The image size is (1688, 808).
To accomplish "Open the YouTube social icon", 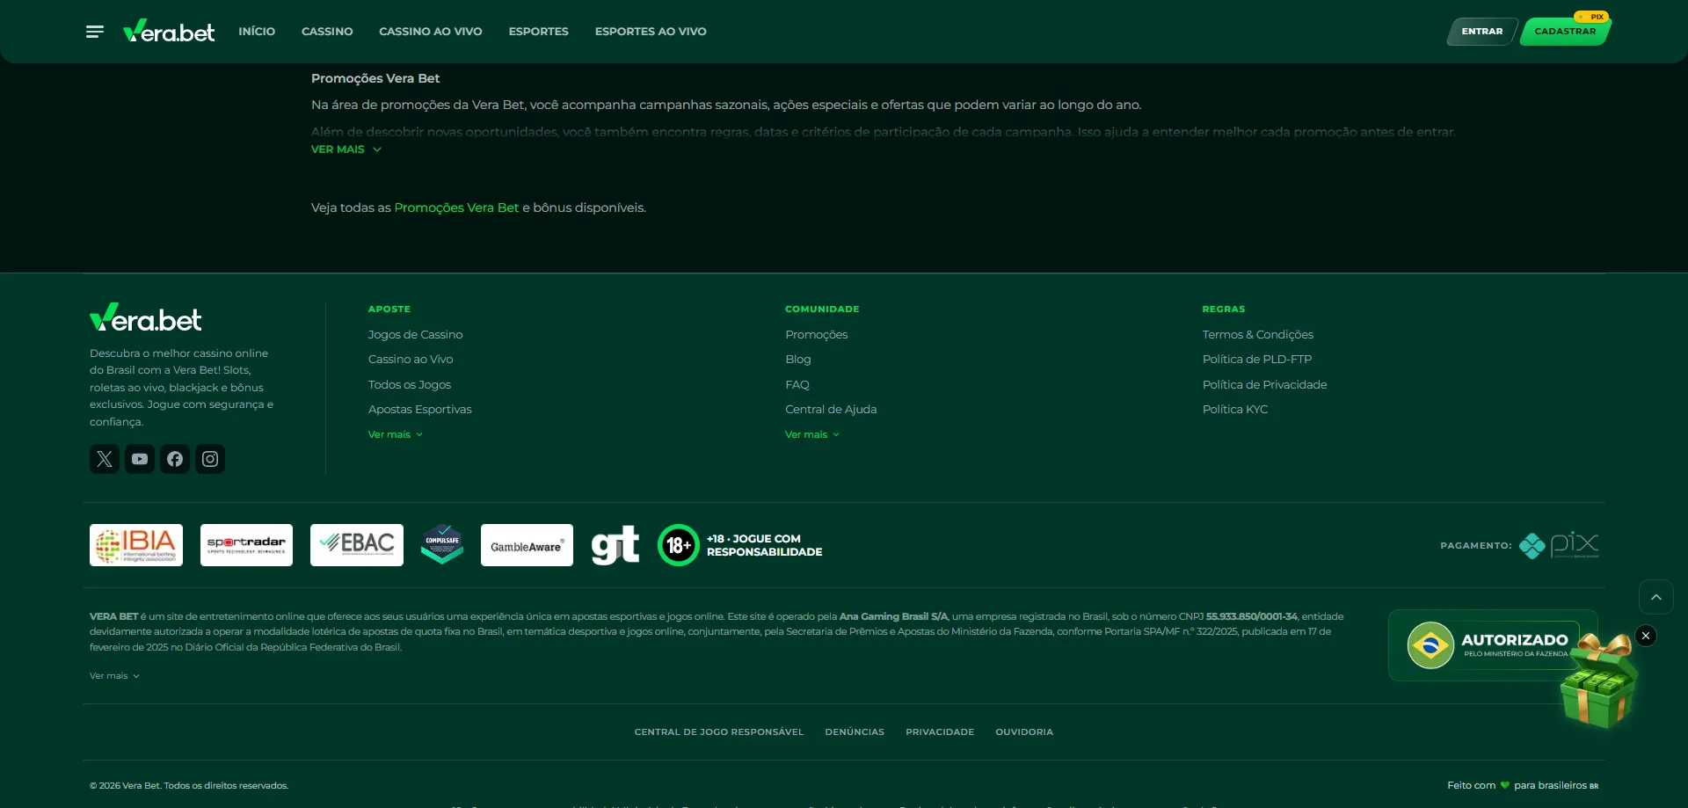I will coord(140,459).
